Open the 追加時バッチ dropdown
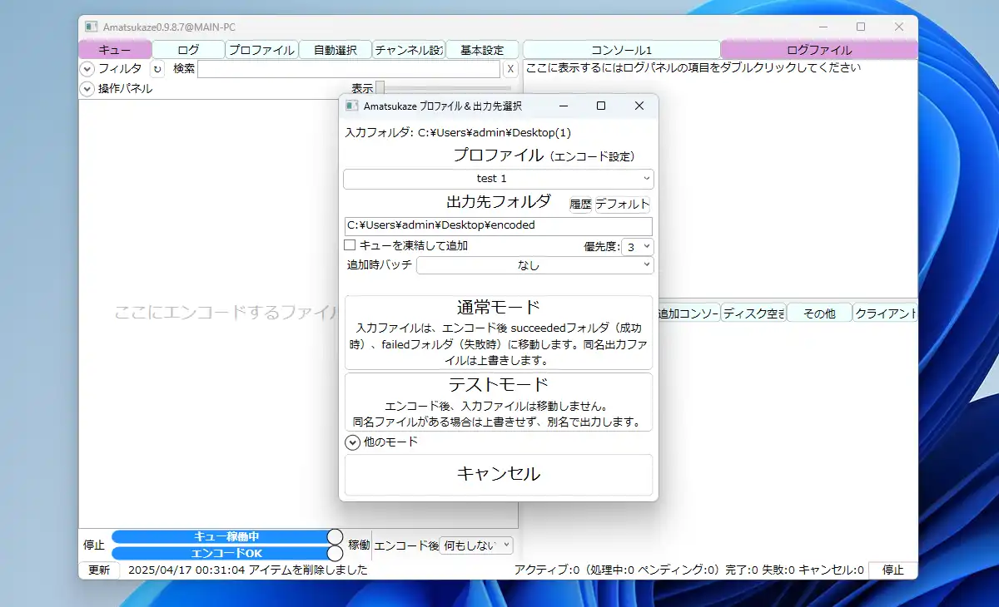 (535, 265)
